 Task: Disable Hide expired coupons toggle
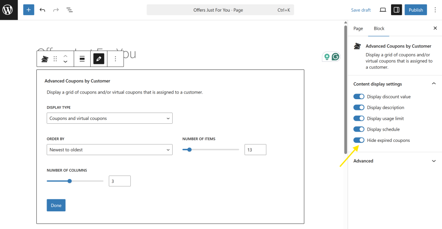[x=359, y=140]
